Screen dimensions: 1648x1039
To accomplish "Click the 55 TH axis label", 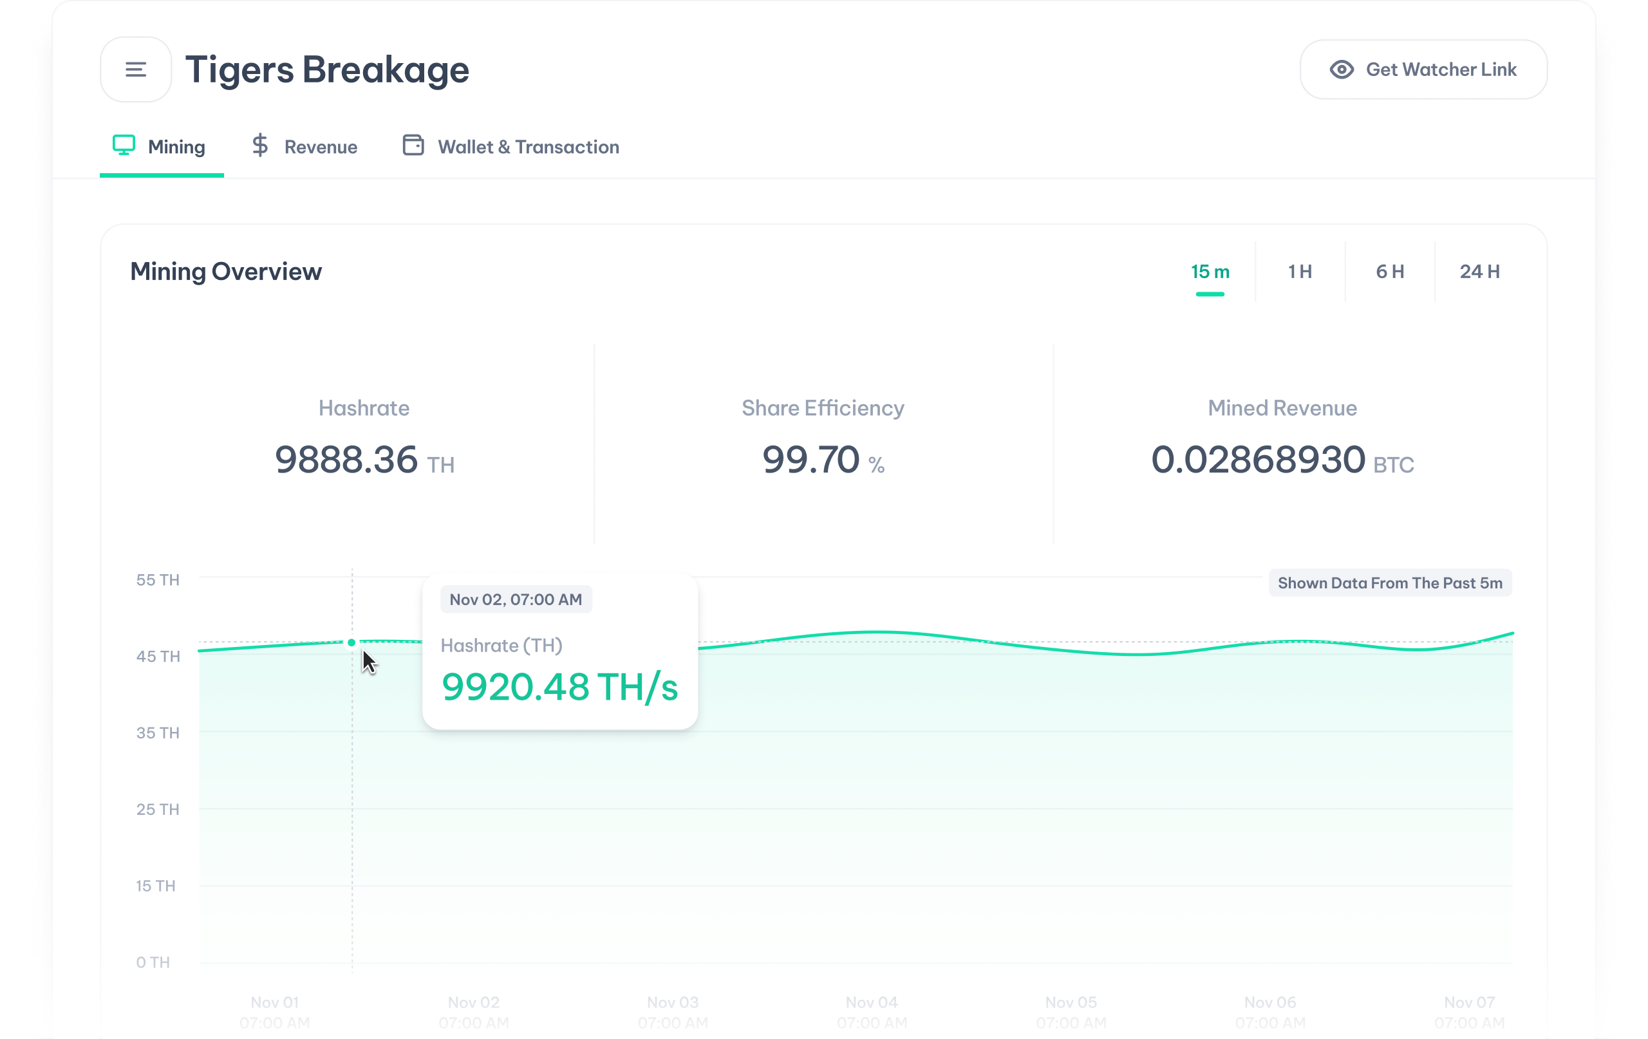I will [158, 580].
